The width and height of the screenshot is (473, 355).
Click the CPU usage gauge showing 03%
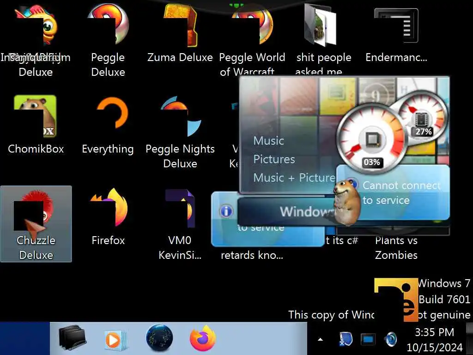(x=372, y=140)
